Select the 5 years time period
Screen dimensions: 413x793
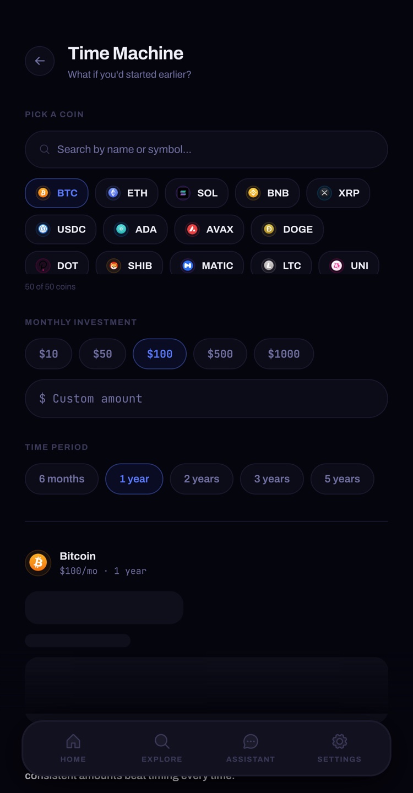click(343, 479)
